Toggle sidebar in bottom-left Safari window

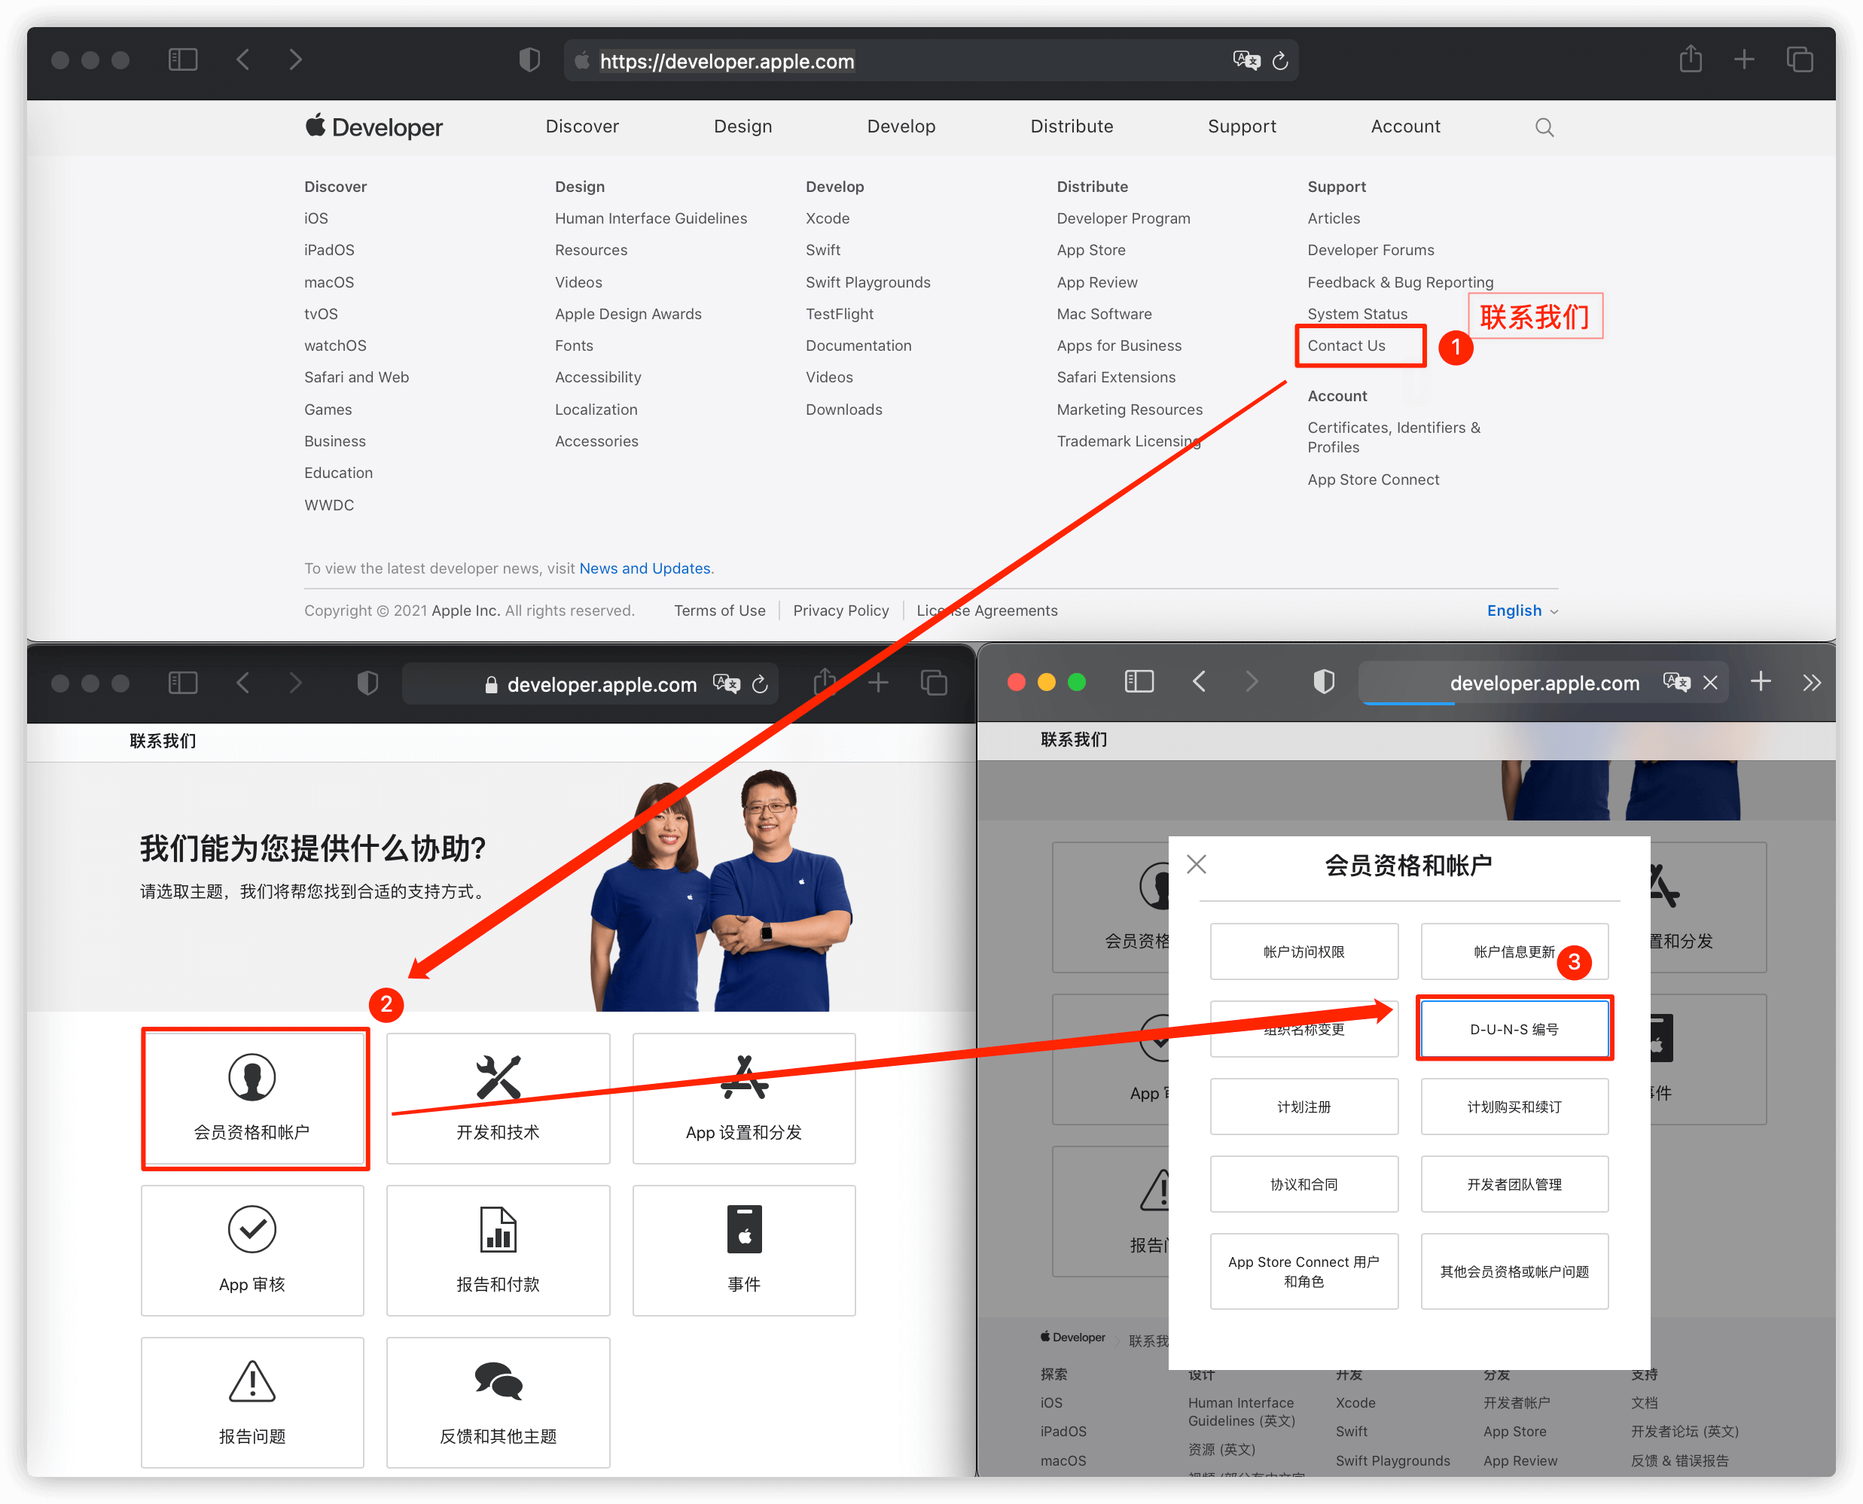[x=183, y=683]
